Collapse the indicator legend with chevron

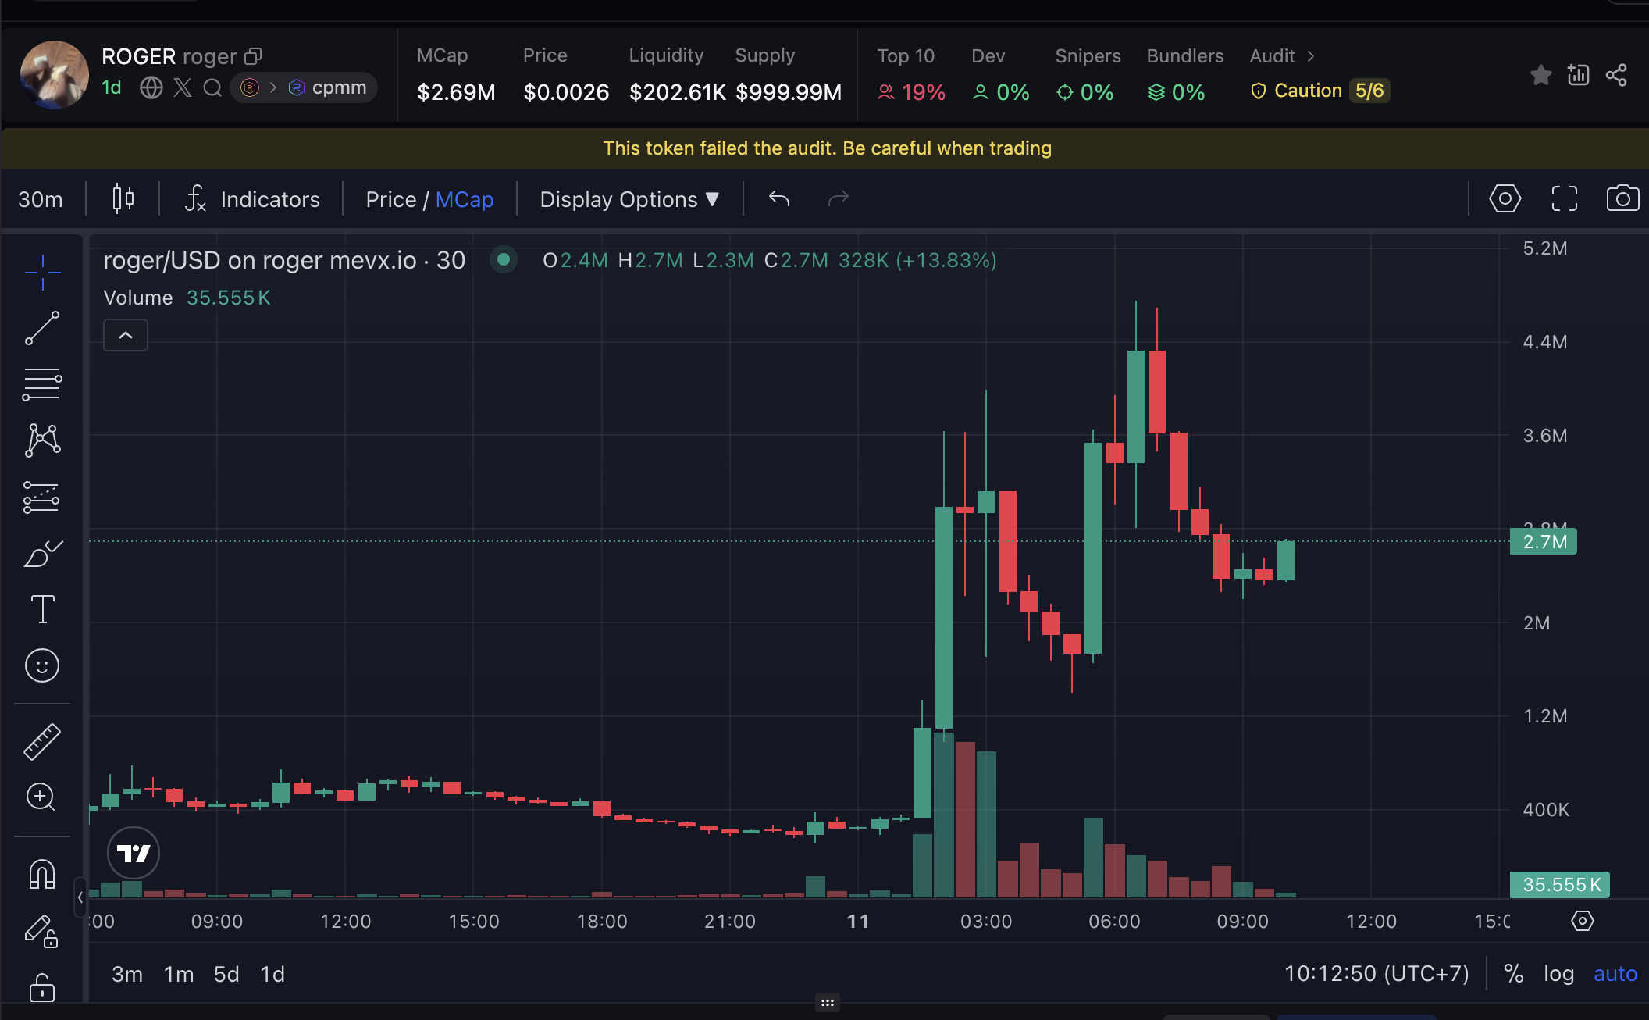pos(126,335)
